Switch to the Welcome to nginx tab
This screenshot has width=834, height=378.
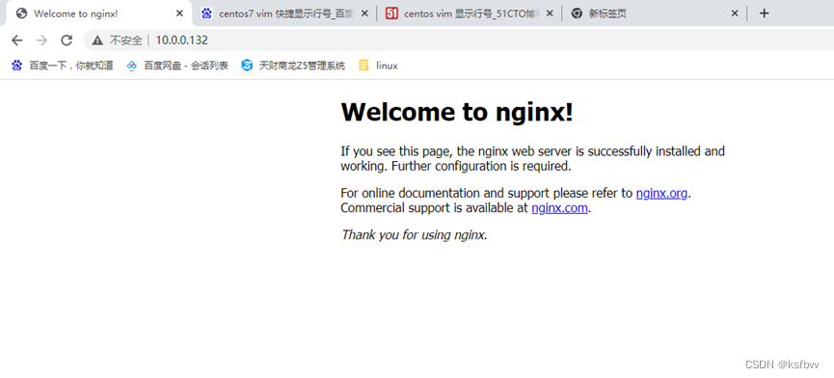point(98,13)
